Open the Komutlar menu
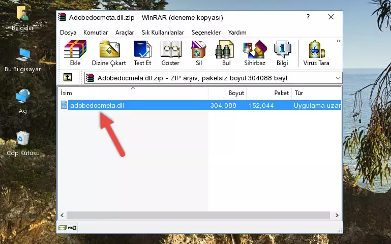This screenshot has width=391, height=244. [96, 33]
